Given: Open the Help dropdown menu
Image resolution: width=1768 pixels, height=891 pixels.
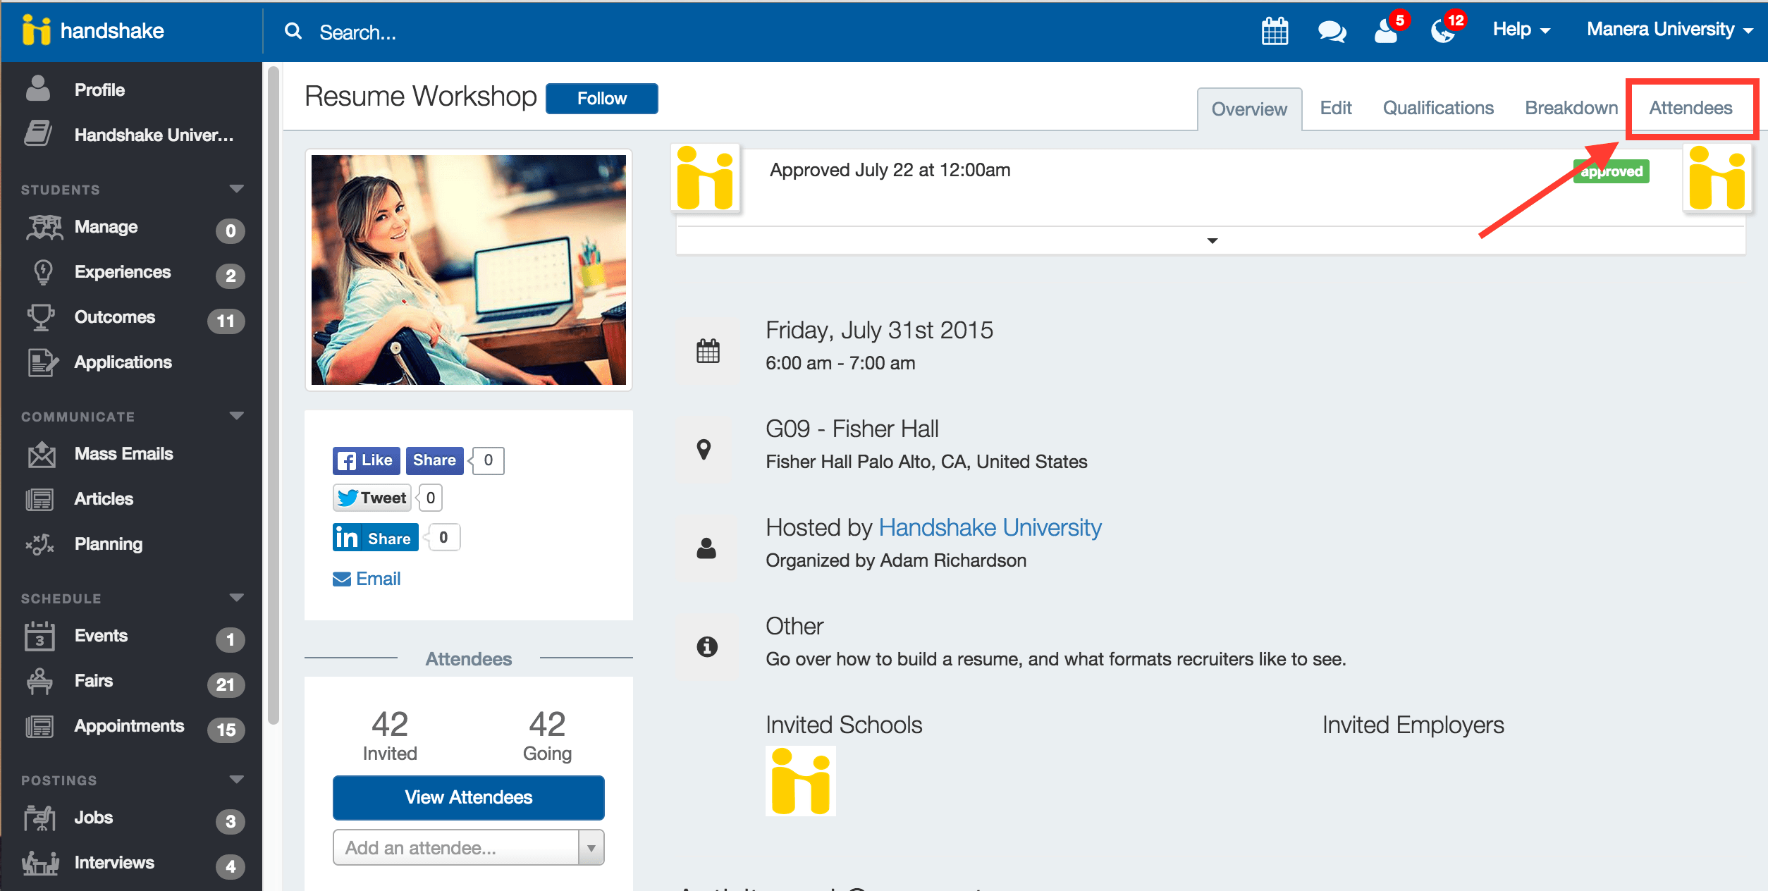Looking at the screenshot, I should pos(1521,30).
